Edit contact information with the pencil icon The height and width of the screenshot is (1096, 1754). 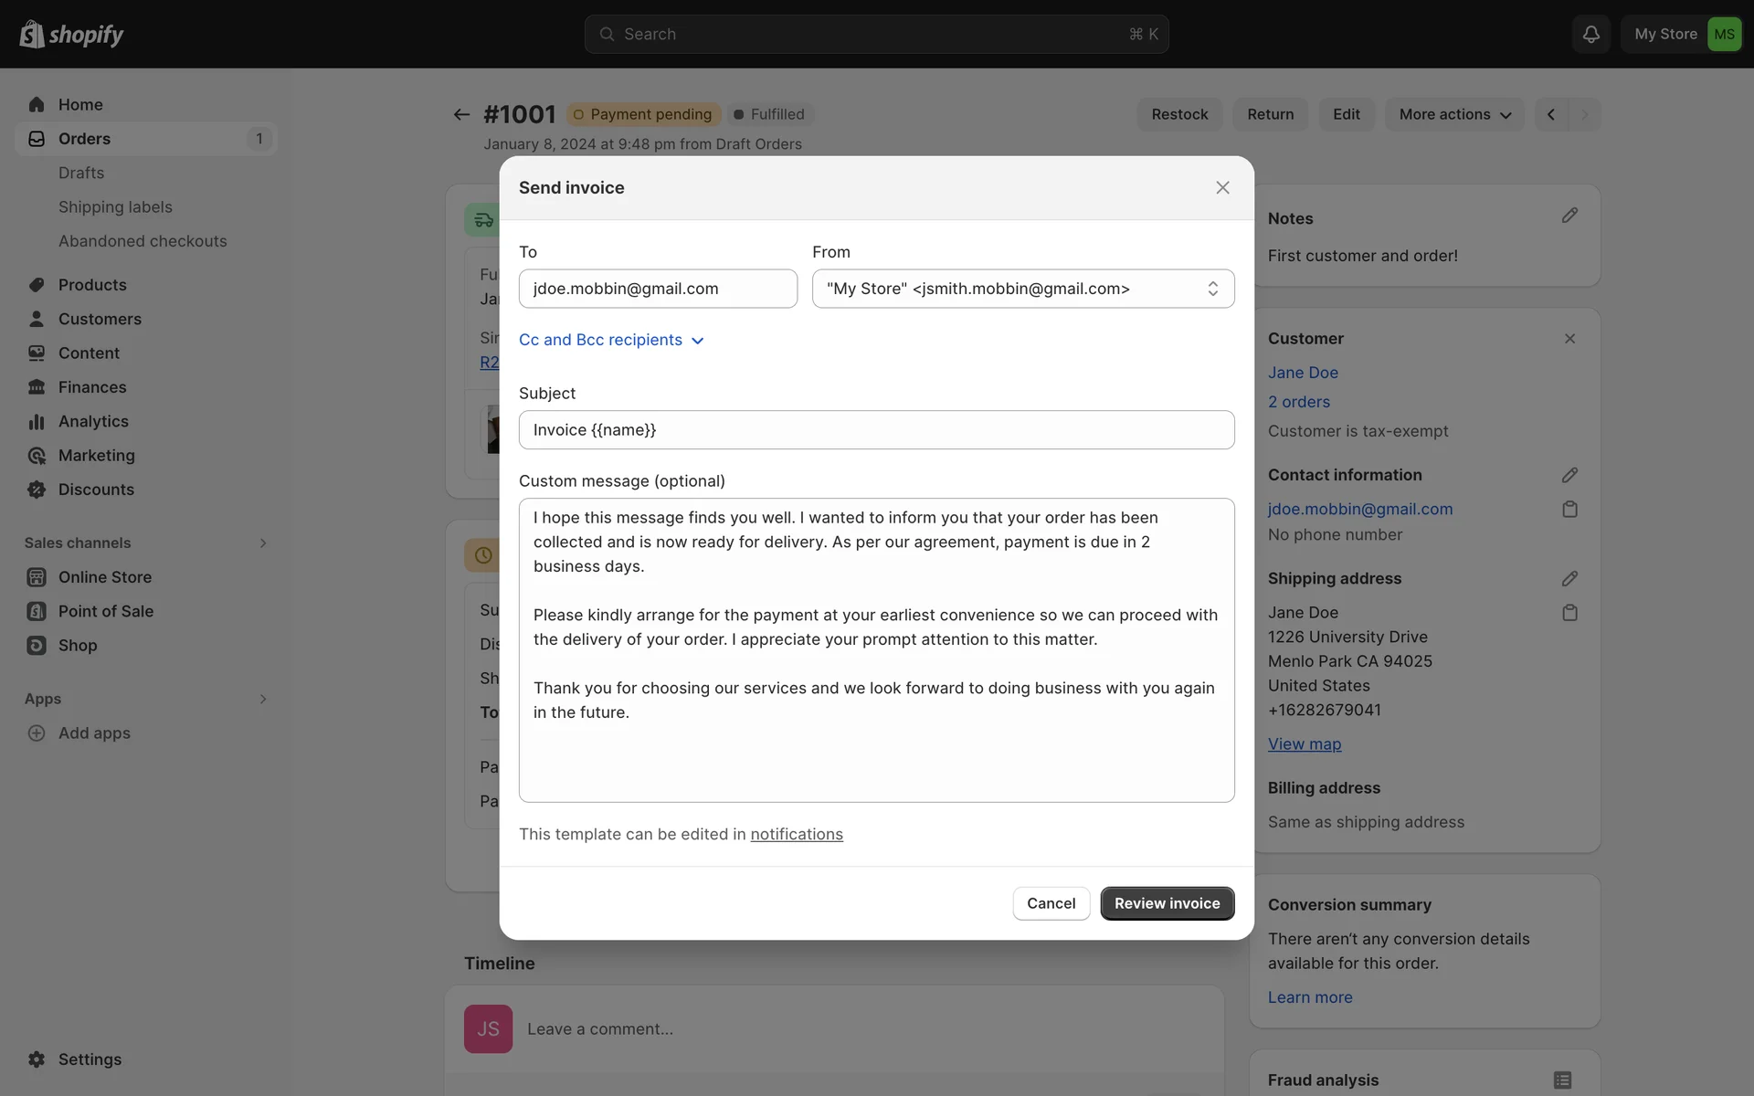pos(1569,476)
